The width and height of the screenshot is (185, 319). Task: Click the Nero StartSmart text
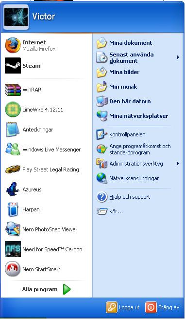pyautogui.click(x=41, y=269)
